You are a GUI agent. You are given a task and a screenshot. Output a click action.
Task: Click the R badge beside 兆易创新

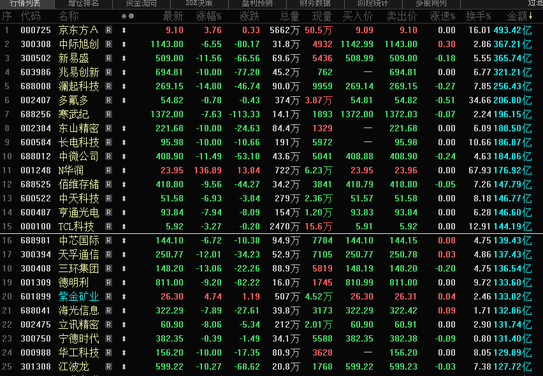(109, 73)
